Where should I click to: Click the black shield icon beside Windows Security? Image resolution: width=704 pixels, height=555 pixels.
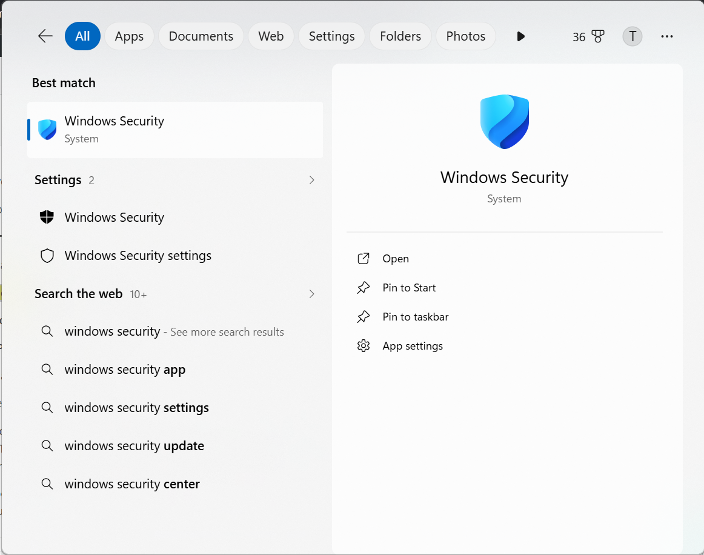(47, 218)
